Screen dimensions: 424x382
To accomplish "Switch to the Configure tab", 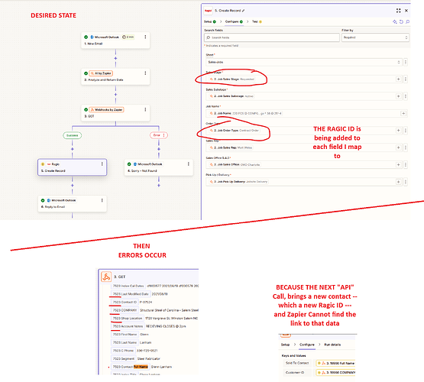I will (234, 21).
